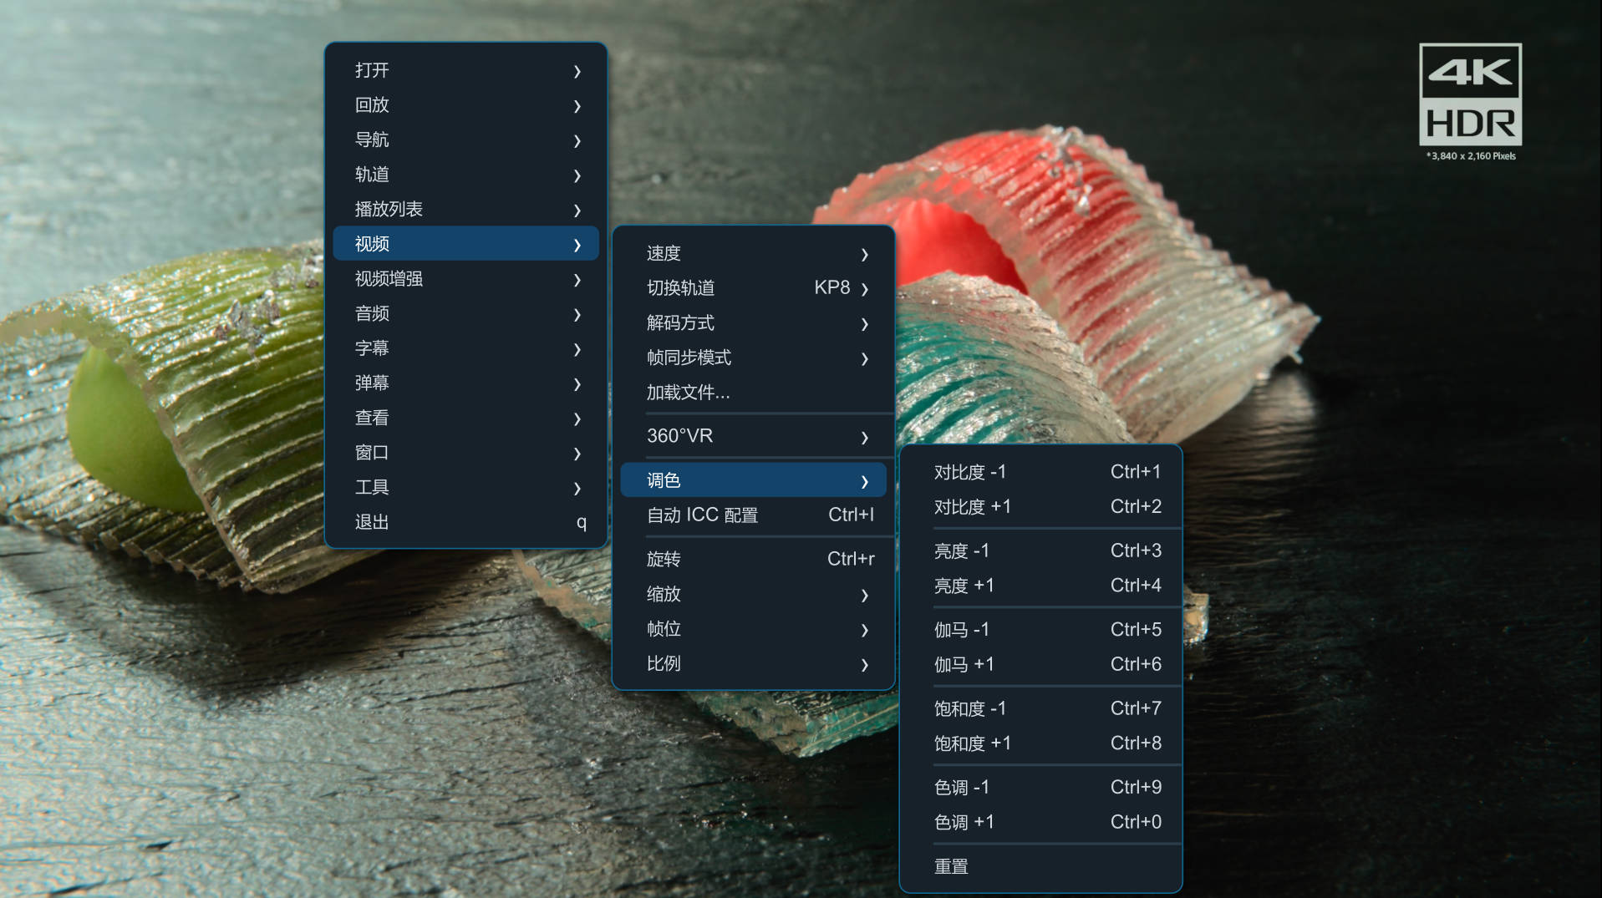Decrease contrast with 对比度 -1

coord(1040,472)
